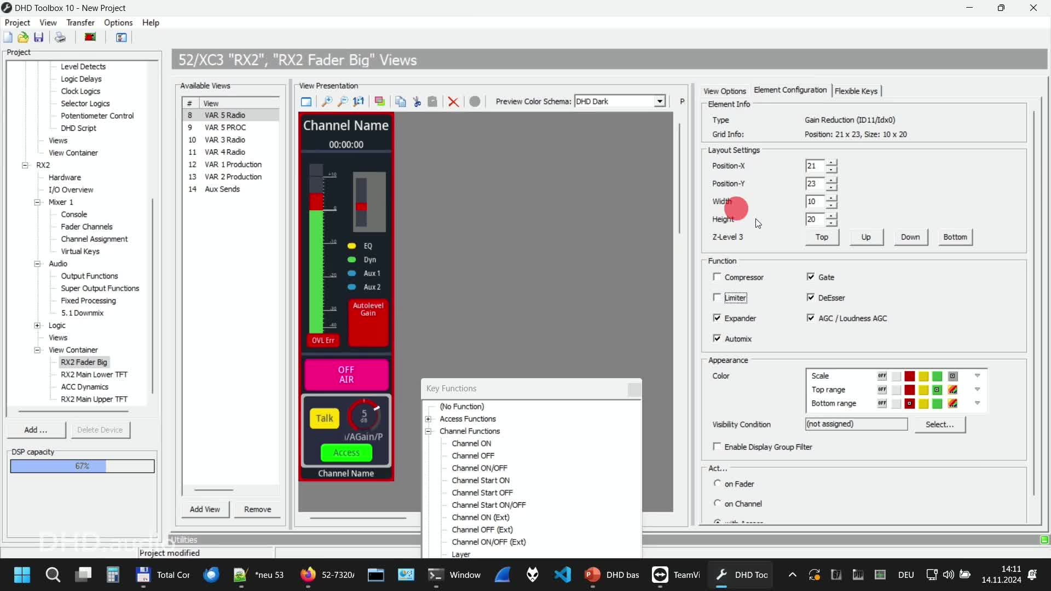Click the red Scale color swatch
Screen dimensions: 1051x591
[x=910, y=376]
